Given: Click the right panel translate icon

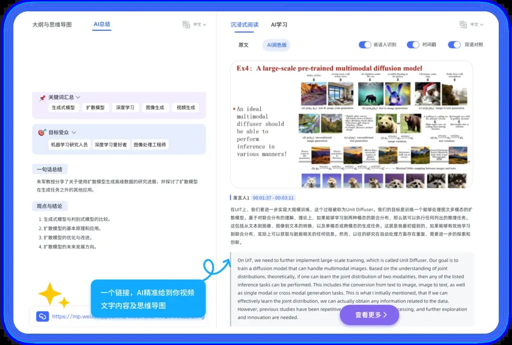Looking at the screenshot, I should (463, 25).
